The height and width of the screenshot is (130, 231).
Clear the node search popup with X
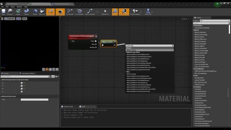173,45
